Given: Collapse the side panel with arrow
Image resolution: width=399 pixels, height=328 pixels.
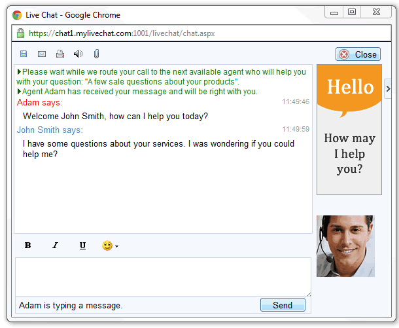Looking at the screenshot, I should click(387, 88).
